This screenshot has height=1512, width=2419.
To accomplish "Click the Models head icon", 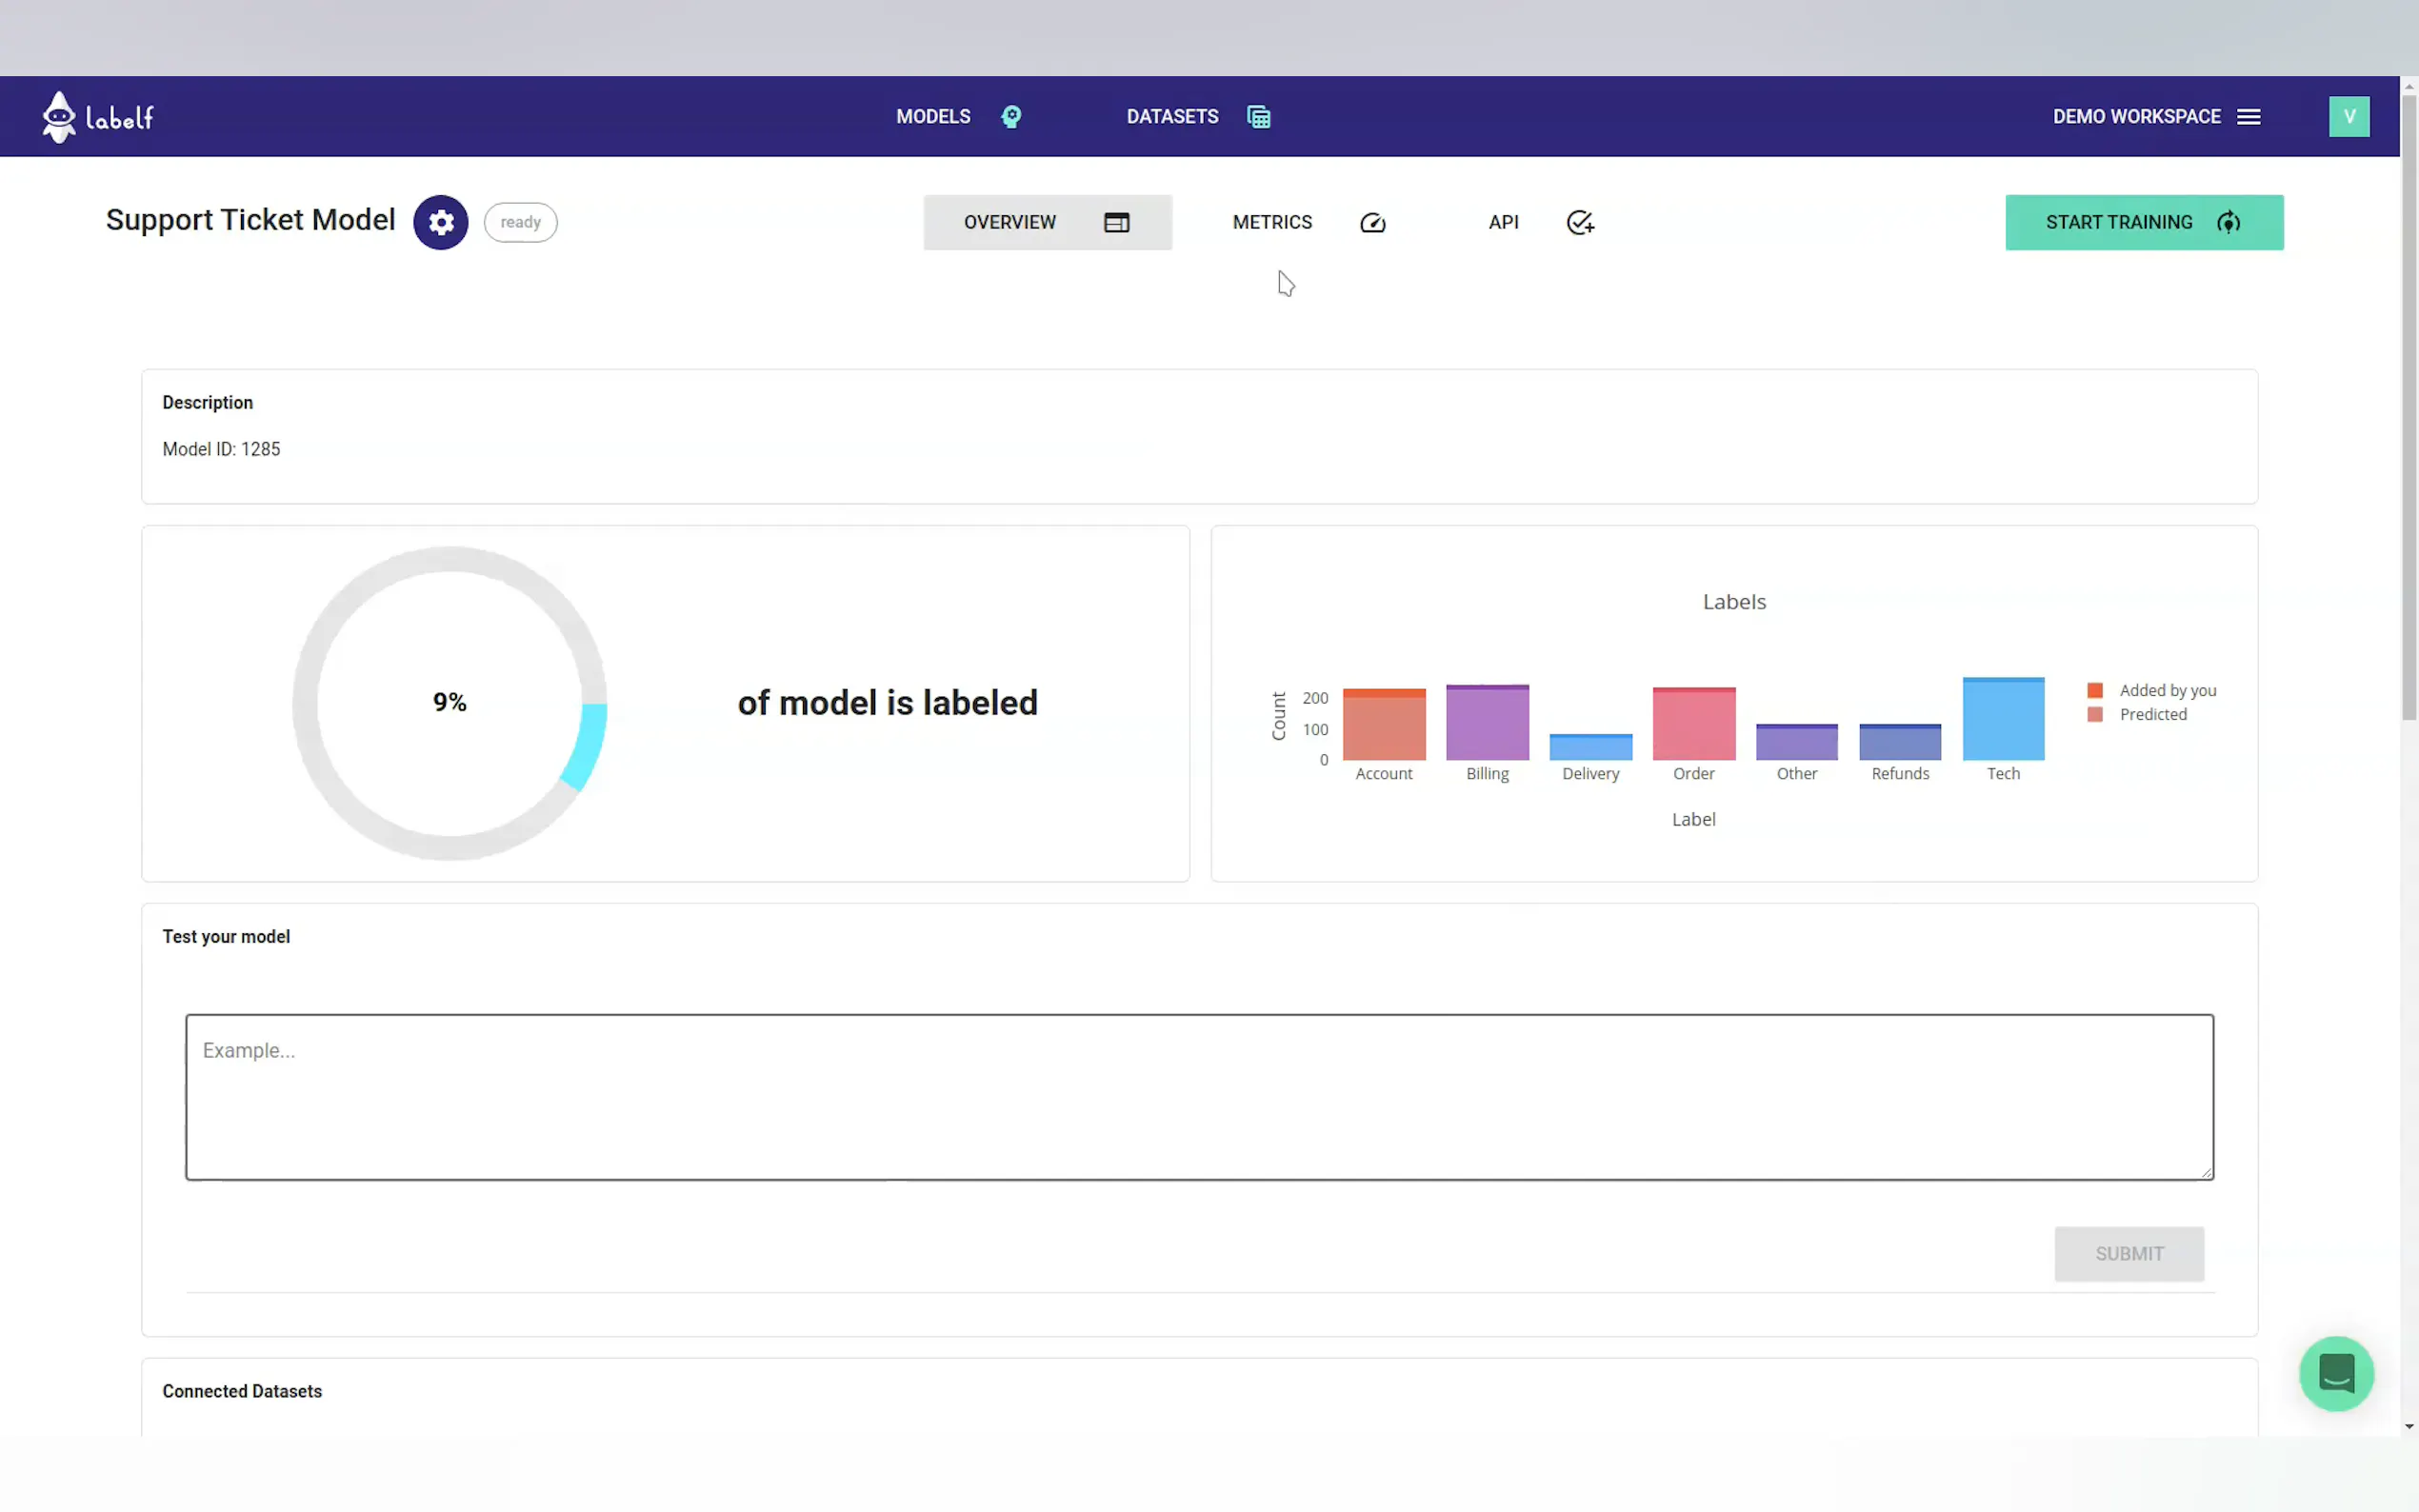I will pos(1011,117).
